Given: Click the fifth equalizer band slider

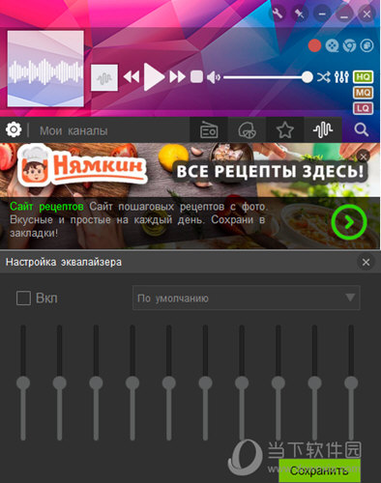Looking at the screenshot, I should point(169,383).
